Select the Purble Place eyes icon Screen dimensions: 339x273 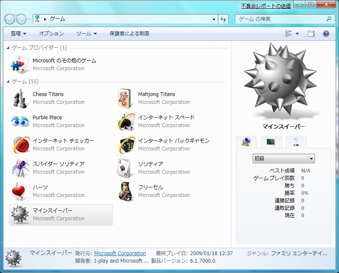[20, 121]
